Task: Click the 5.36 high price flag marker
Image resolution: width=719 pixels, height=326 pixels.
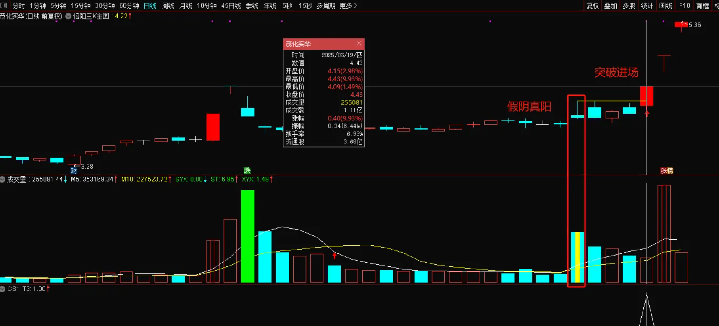Action: coord(681,25)
